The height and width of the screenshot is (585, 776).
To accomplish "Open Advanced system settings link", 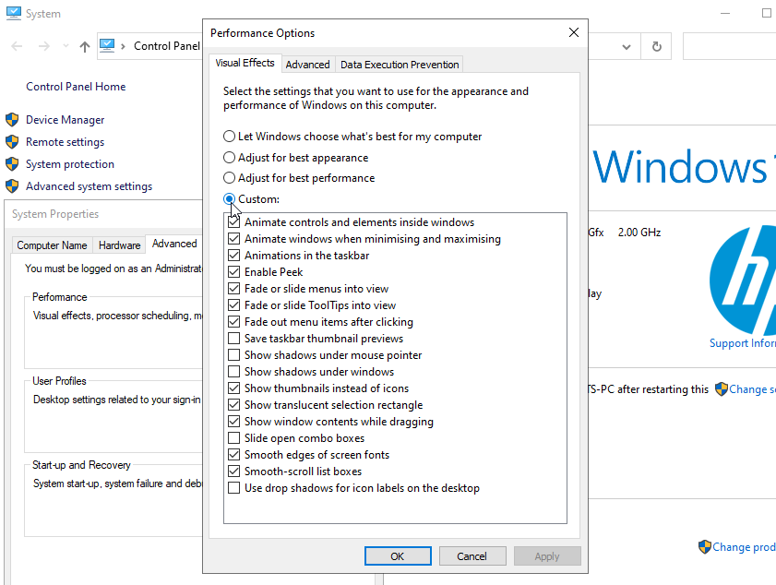I will tap(90, 186).
